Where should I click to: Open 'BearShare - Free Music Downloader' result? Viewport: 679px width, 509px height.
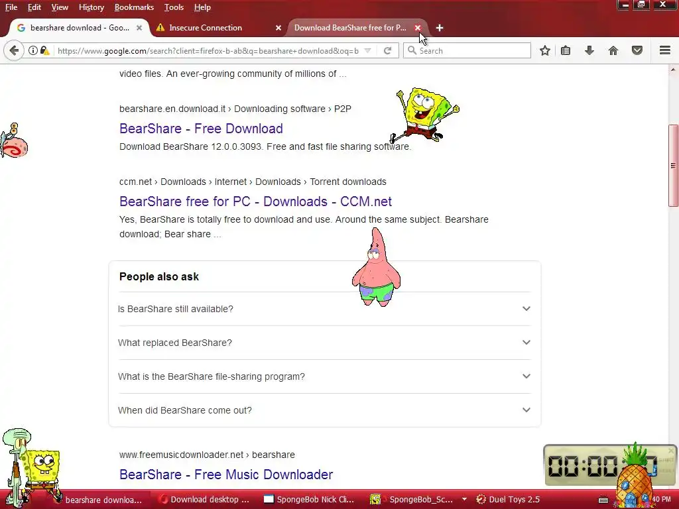(x=226, y=475)
